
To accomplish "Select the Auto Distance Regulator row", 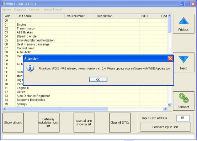I will 85,96.
